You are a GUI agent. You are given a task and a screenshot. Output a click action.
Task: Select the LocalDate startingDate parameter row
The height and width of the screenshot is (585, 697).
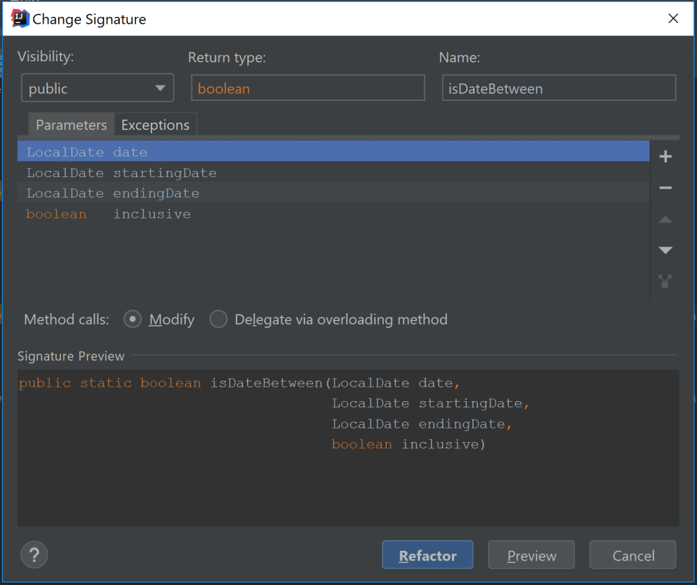[x=334, y=172]
